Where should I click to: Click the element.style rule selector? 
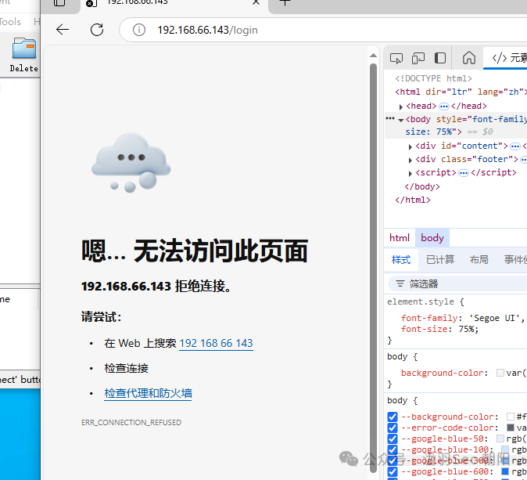click(421, 301)
